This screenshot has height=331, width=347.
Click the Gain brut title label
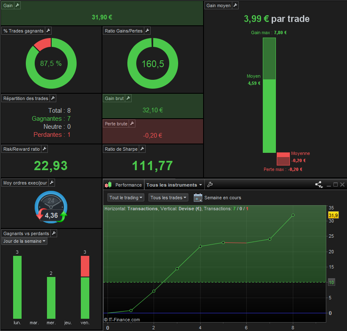114,98
